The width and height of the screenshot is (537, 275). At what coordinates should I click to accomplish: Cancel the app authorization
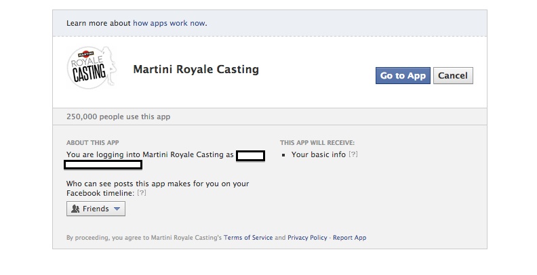click(453, 76)
